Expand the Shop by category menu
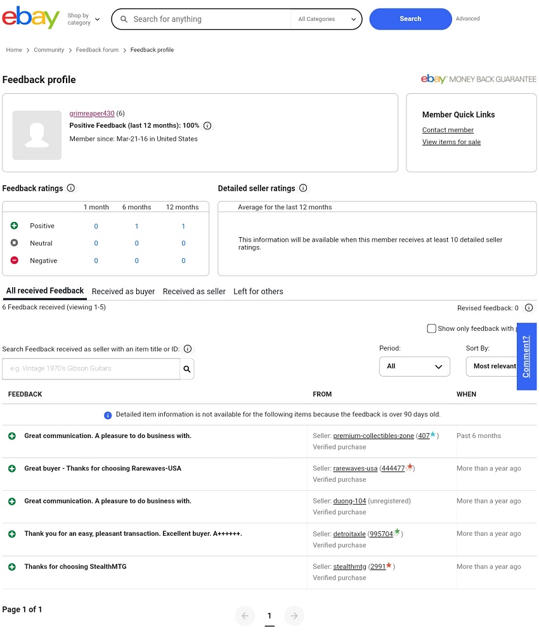This screenshot has height=634, width=539. coord(83,19)
